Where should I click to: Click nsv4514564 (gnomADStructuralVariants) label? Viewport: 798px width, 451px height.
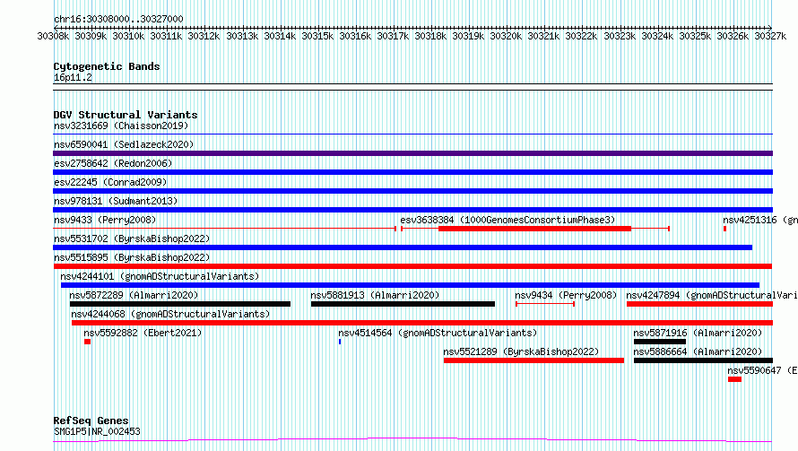point(438,333)
